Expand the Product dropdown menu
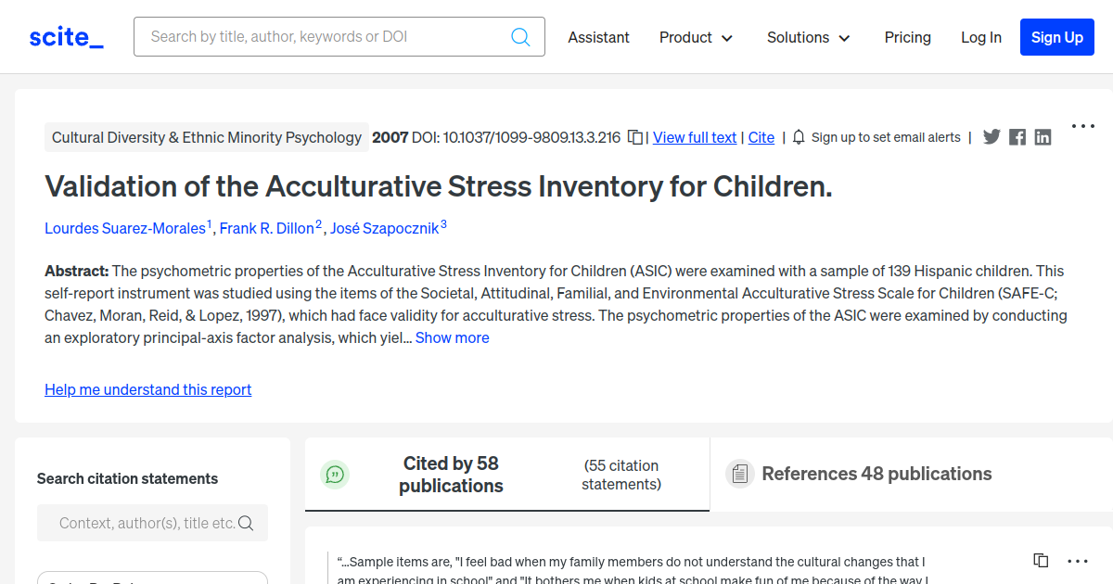 (x=696, y=37)
